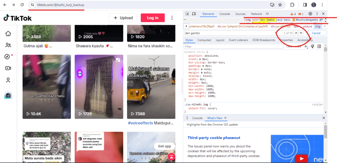Image resolution: width=337 pixels, height=163 pixels.
Task: Open the Profile icon in TikTok sidebar
Action: click(8, 80)
